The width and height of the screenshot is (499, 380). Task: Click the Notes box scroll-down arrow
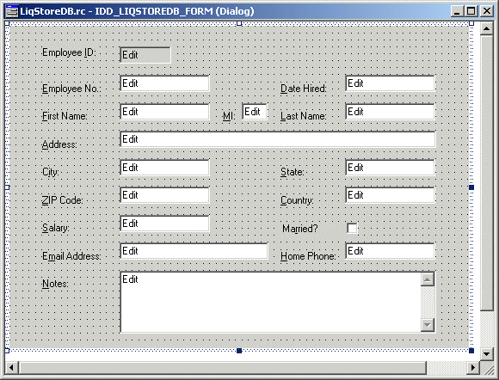pyautogui.click(x=427, y=325)
